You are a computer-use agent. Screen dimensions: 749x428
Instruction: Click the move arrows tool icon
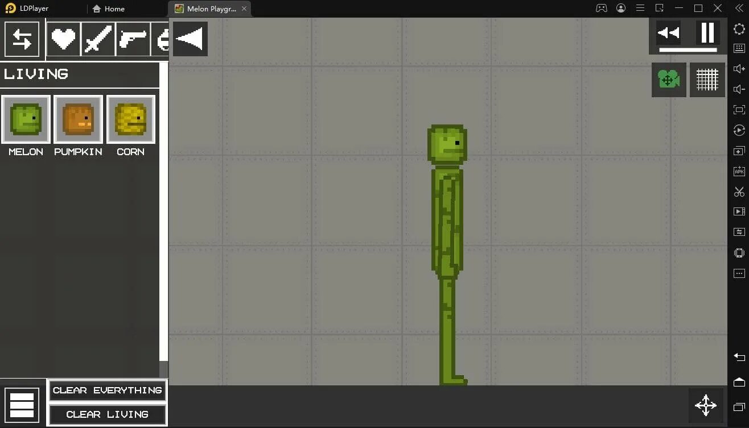coord(706,405)
